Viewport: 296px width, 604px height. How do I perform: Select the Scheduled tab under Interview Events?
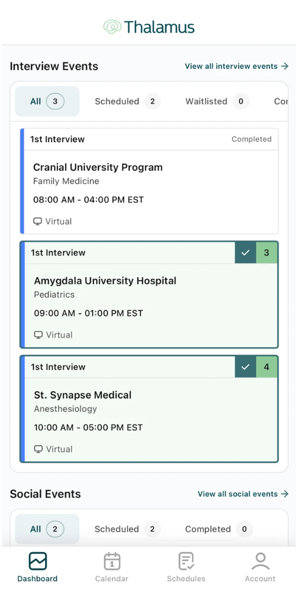(x=128, y=101)
